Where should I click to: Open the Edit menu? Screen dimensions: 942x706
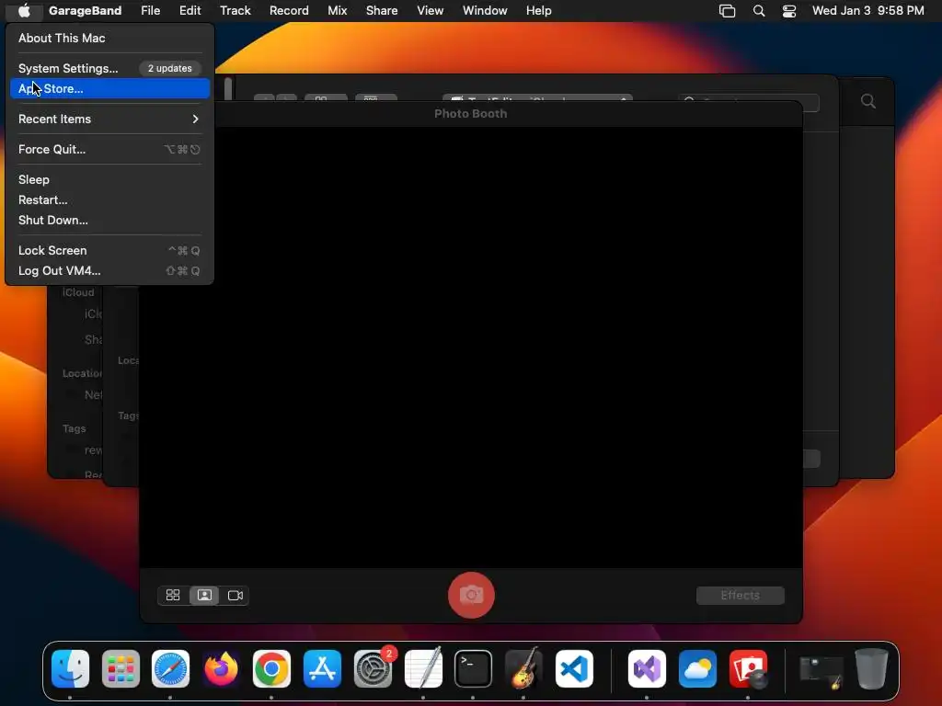[x=190, y=10]
